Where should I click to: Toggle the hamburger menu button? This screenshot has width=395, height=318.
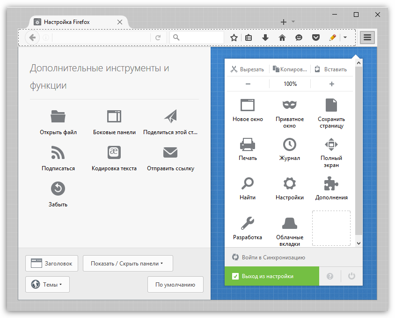[x=367, y=38]
